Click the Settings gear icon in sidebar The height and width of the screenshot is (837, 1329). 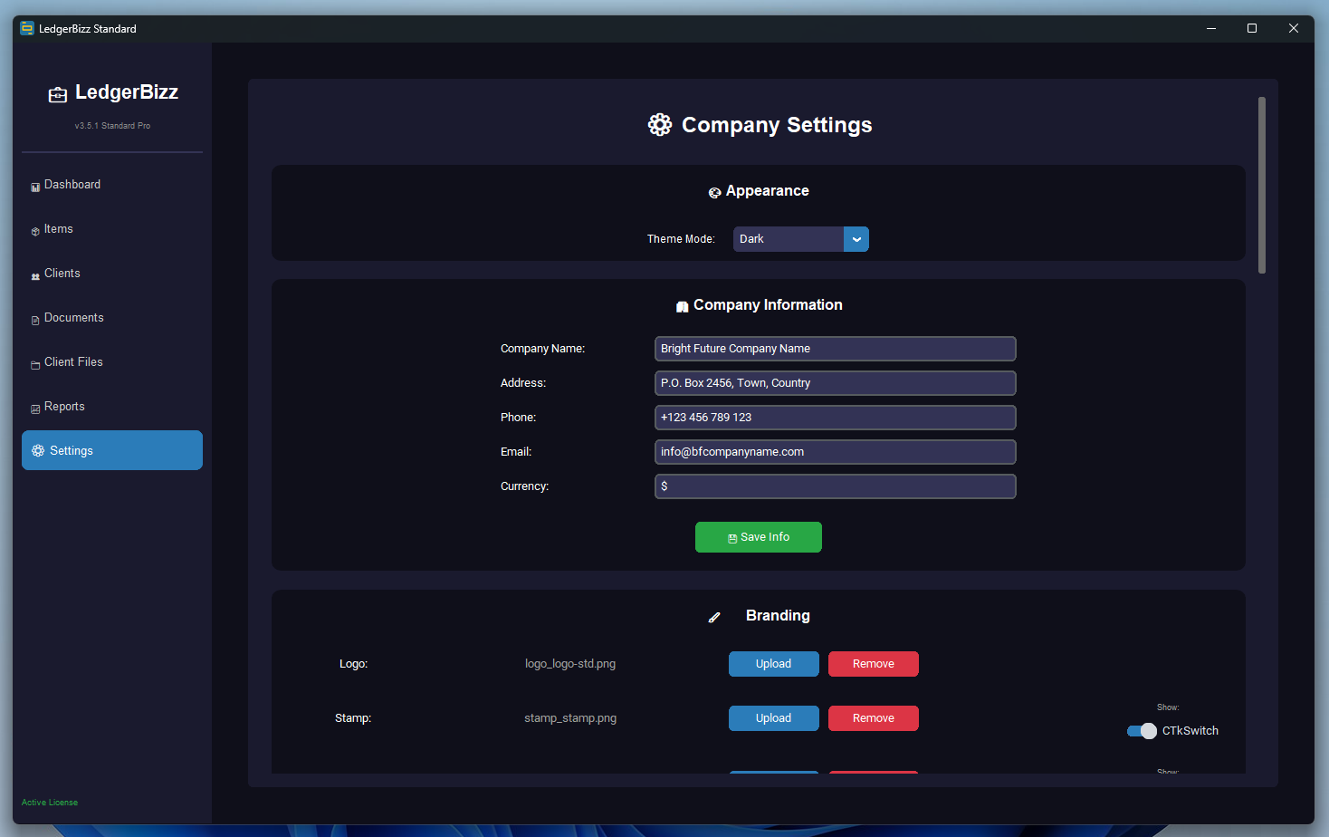38,450
